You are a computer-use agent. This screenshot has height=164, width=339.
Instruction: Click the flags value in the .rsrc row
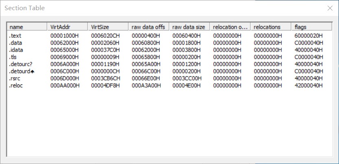coord(308,78)
